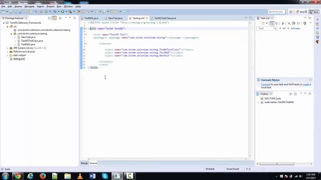The width and height of the screenshot is (321, 180).
Task: Open Task List view menu triangle
Action: (310, 23)
